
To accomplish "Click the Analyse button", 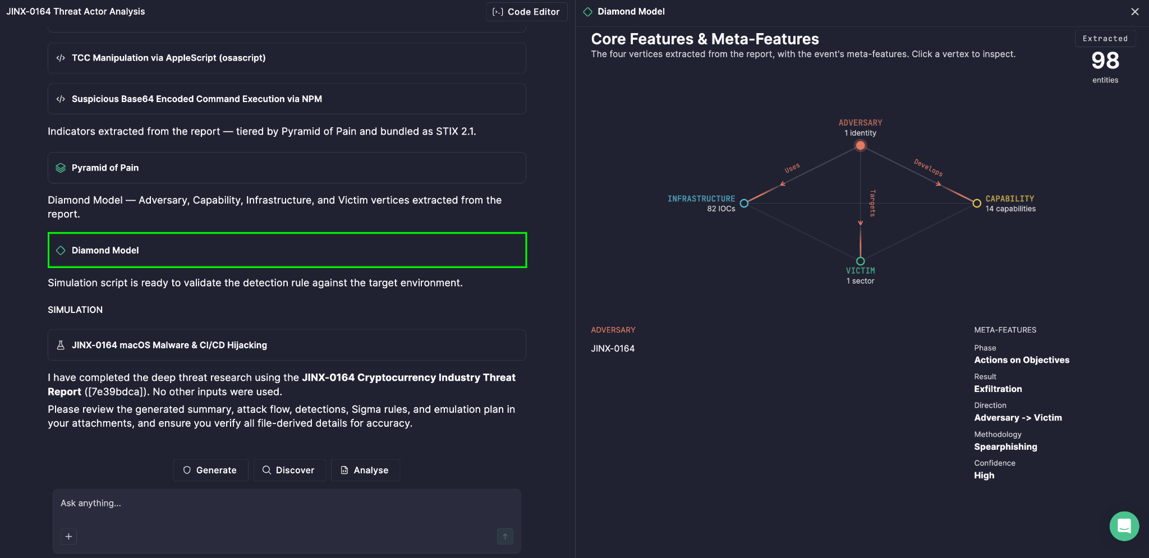I will 365,470.
